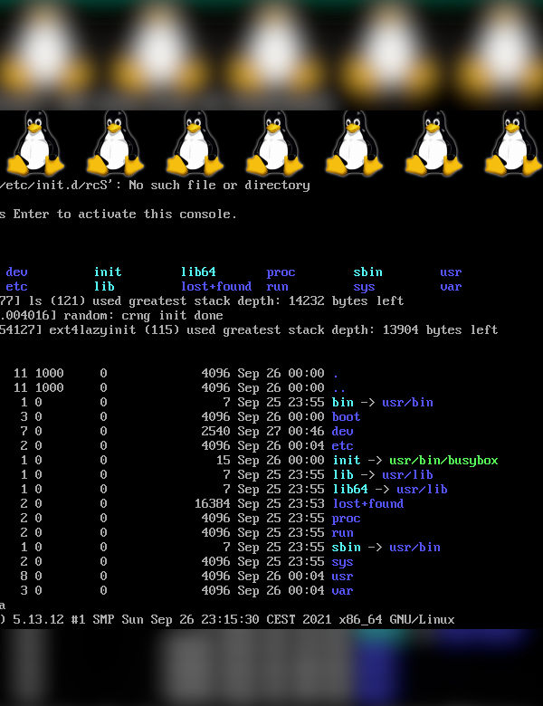This screenshot has height=706, width=543.
Task: Click size '16384' on lost+found row
Action: tap(212, 503)
